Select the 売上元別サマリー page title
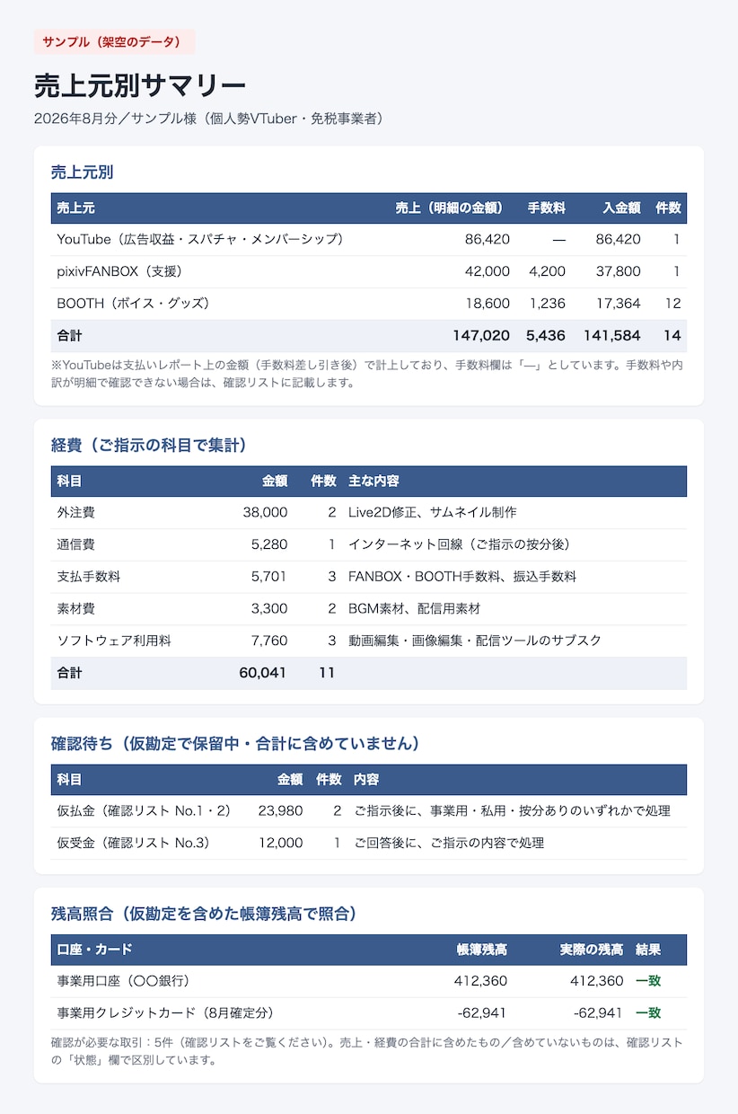738x1114 pixels. (139, 85)
